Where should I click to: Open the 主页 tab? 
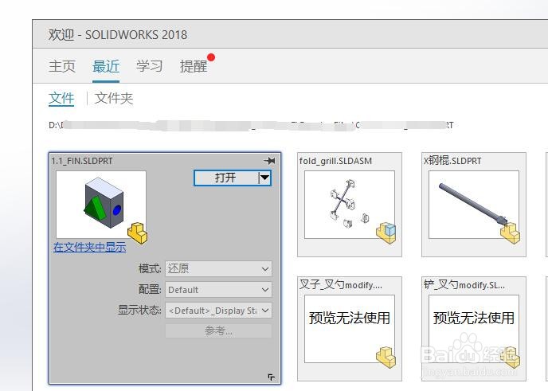[62, 66]
